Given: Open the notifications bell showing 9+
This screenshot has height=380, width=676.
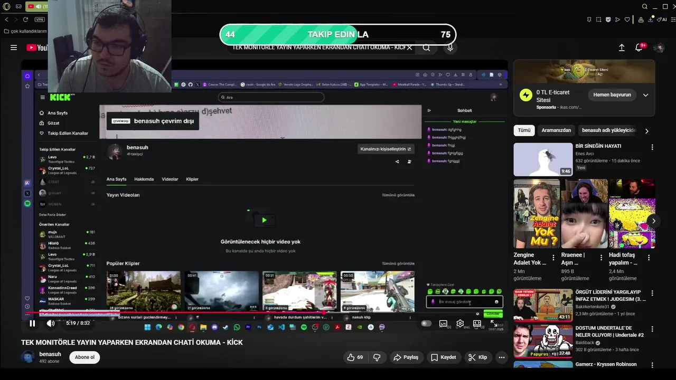Looking at the screenshot, I should click(639, 47).
